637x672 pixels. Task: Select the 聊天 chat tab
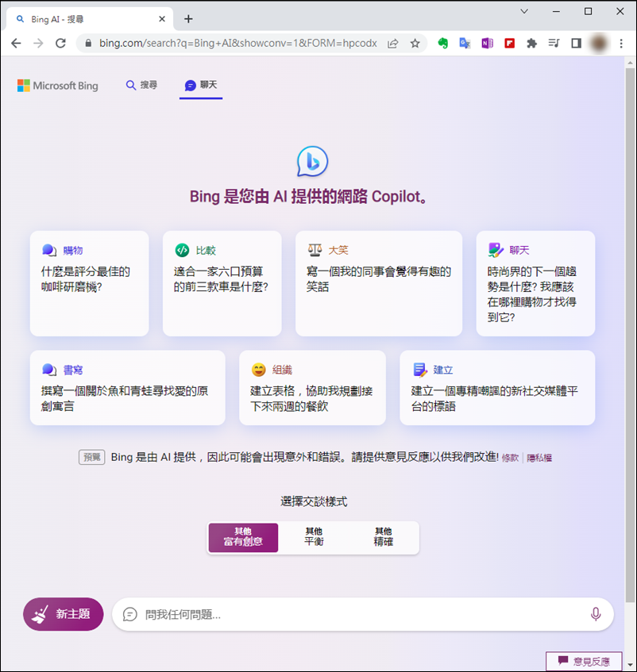pos(201,85)
